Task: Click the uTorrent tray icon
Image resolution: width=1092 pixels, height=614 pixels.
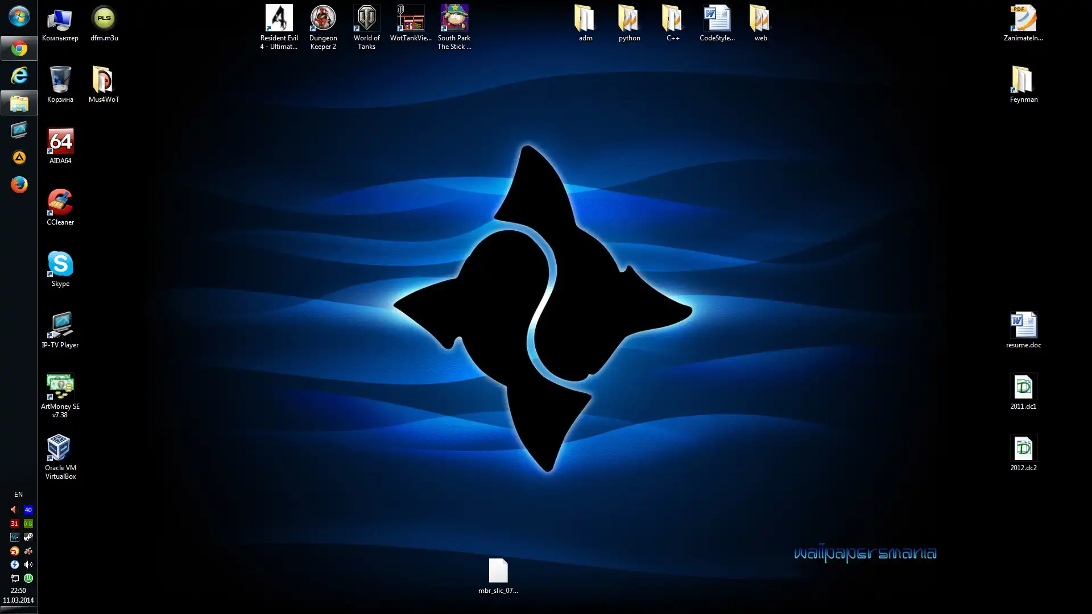Action: tap(28, 578)
